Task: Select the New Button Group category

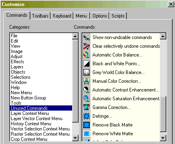Action: 41,98
